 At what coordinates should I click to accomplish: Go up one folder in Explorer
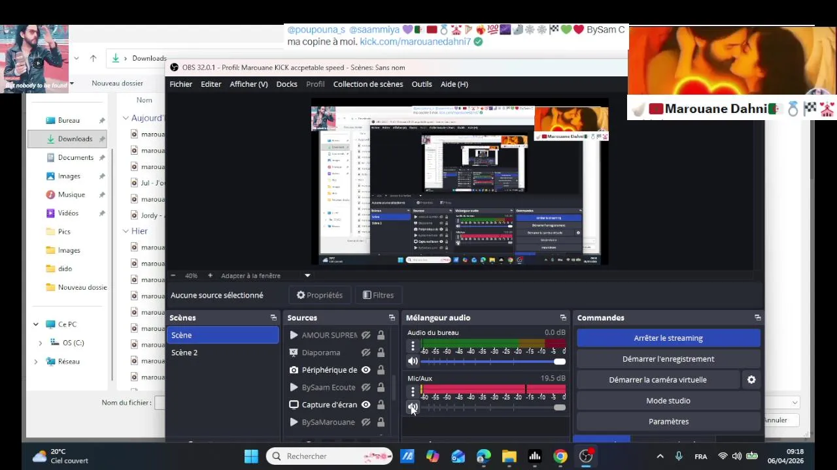tap(93, 58)
